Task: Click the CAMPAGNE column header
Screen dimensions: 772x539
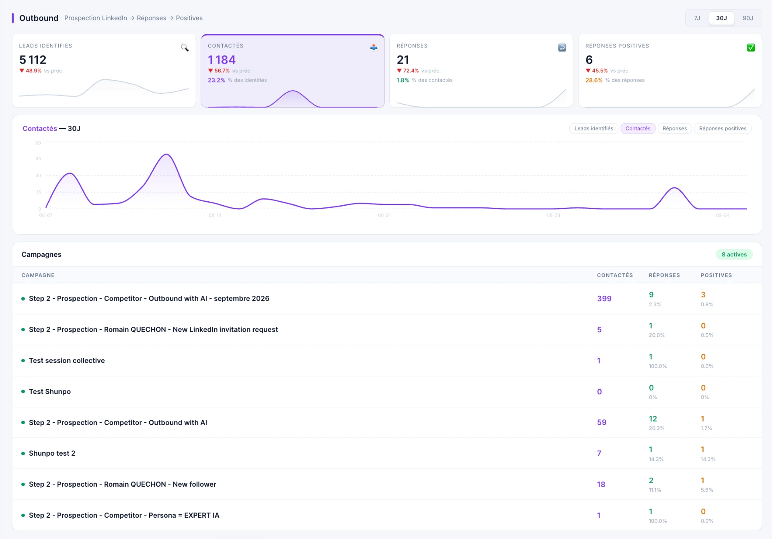Action: 38,275
